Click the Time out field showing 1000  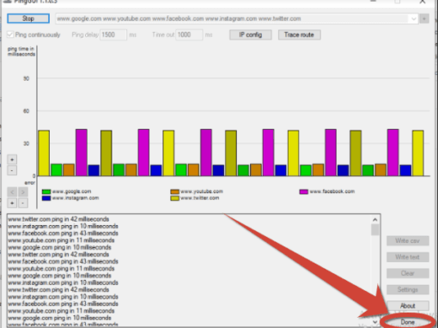click(189, 35)
